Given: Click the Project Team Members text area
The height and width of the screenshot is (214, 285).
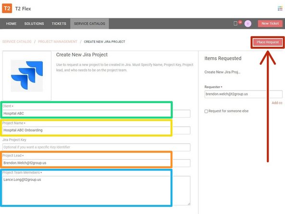Looking at the screenshot, I should coord(96,190).
